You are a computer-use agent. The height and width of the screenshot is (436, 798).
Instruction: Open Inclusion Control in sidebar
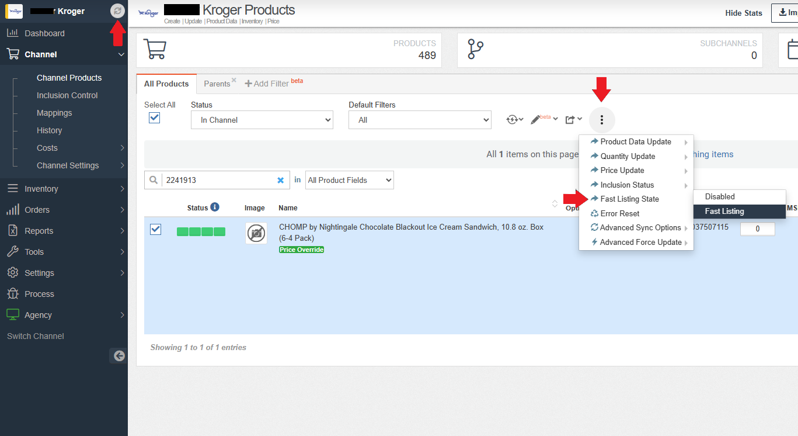tap(67, 95)
